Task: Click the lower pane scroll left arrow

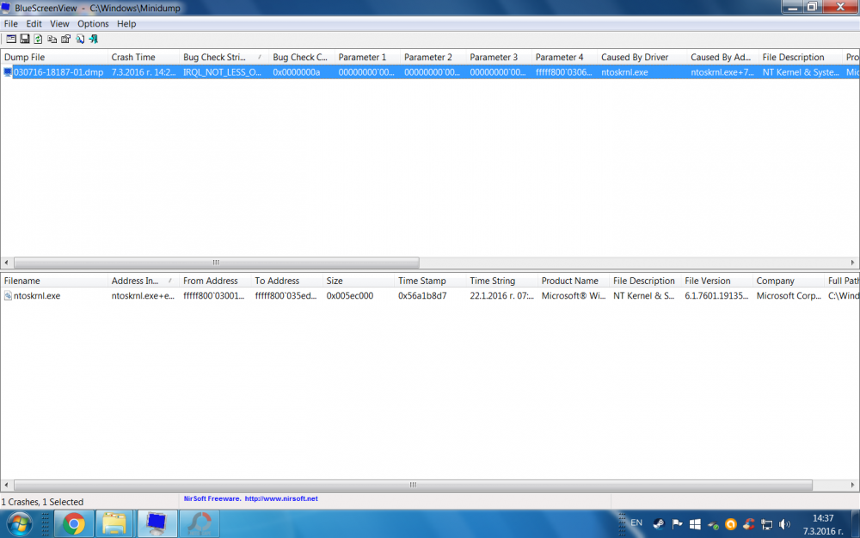Action: click(6, 485)
